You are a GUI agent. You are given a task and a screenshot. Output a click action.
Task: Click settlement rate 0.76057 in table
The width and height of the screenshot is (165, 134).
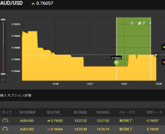tap(153, 121)
